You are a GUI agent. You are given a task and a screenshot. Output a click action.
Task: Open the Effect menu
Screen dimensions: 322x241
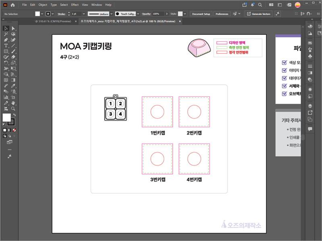[x=75, y=5]
